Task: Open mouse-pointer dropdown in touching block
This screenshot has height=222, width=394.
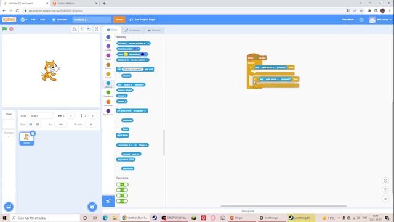Action: click(x=137, y=43)
